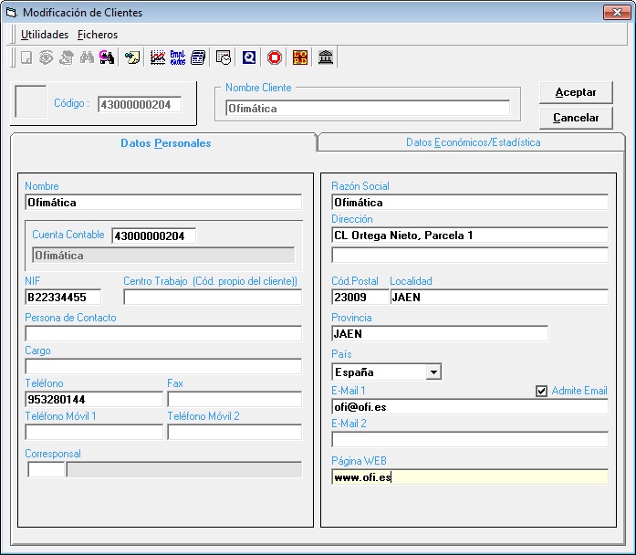Click the Teléfono Móvil 2 field
The image size is (636, 555).
235,433
